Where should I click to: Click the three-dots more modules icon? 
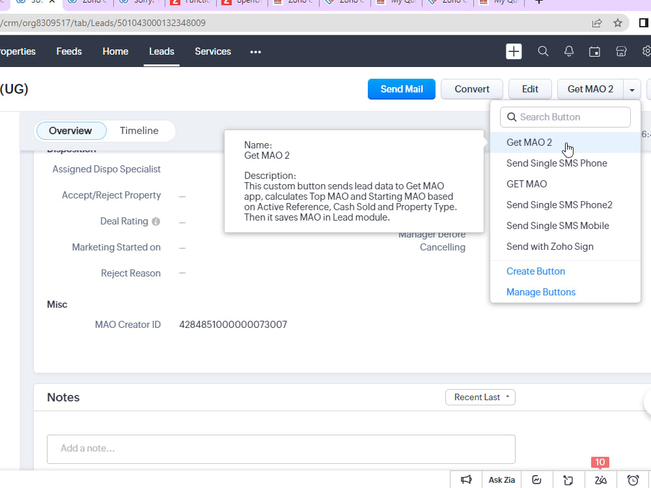[255, 52]
